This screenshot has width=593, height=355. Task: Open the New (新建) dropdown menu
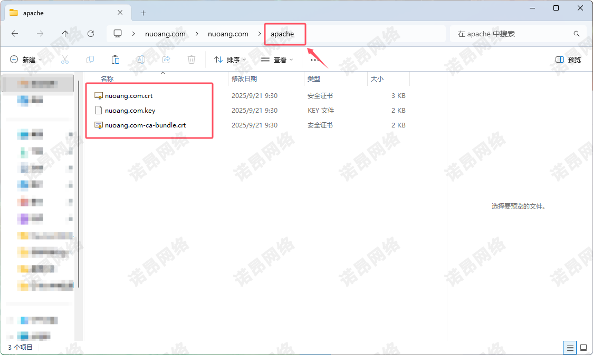[x=26, y=60]
